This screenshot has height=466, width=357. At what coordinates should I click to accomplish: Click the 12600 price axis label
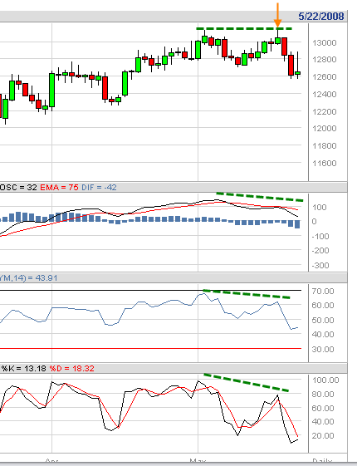point(325,77)
